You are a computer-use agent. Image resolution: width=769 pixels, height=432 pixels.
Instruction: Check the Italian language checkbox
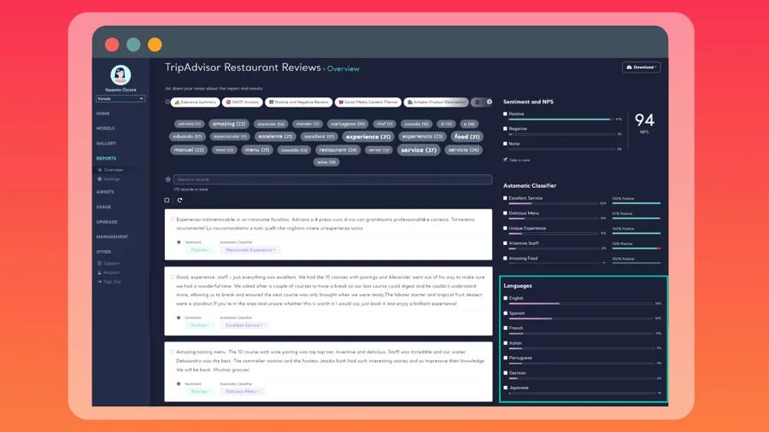[506, 343]
